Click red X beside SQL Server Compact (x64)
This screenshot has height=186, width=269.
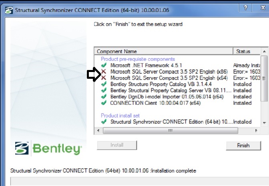coord(103,78)
